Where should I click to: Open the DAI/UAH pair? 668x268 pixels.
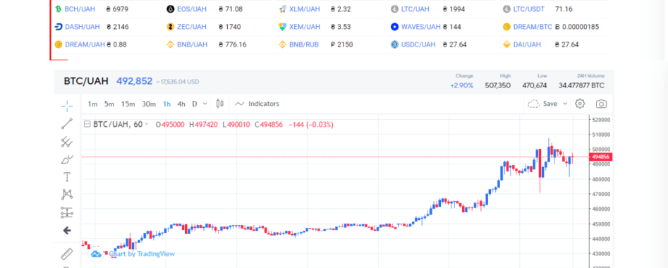(x=527, y=44)
